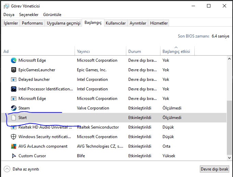
Task: Select the Başlangıç tab
Action: 93,23
